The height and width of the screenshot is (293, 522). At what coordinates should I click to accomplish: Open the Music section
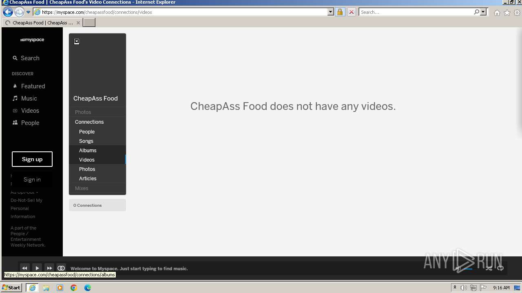[29, 98]
